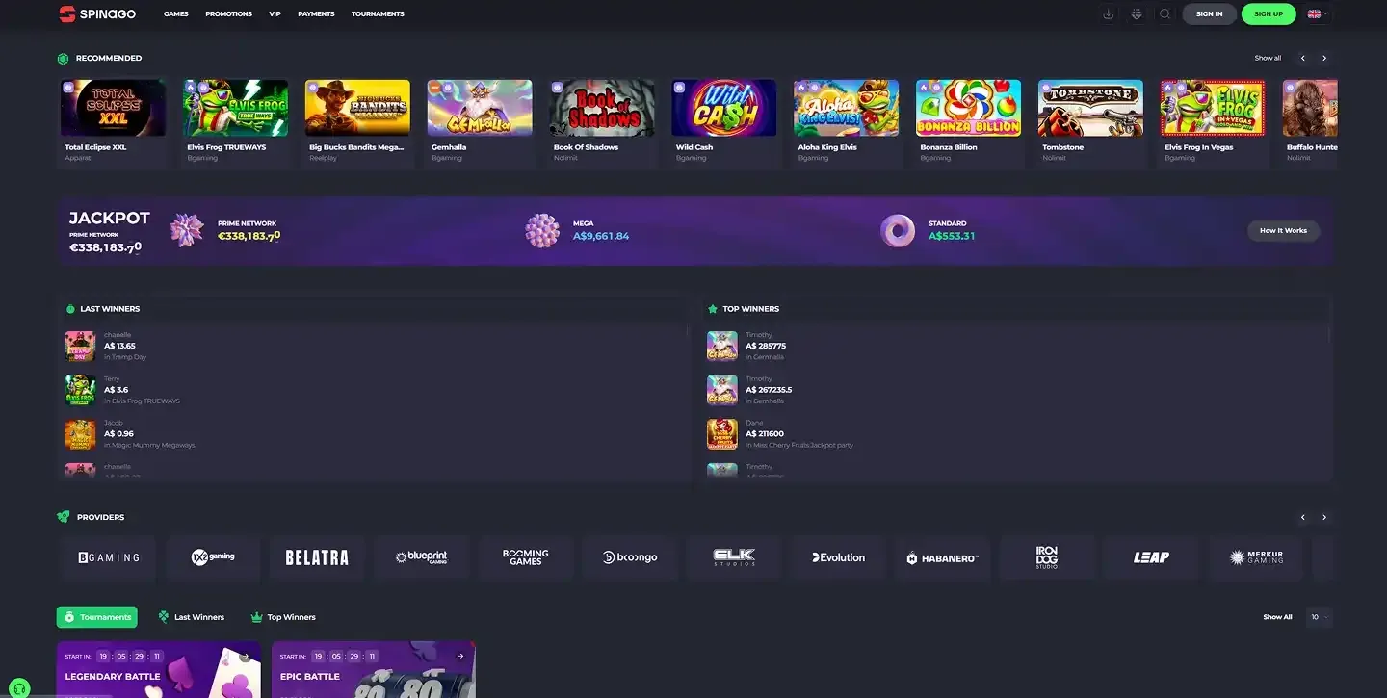Viewport: 1387px width, 698px height.
Task: Click the SIGN UP button
Action: (x=1269, y=13)
